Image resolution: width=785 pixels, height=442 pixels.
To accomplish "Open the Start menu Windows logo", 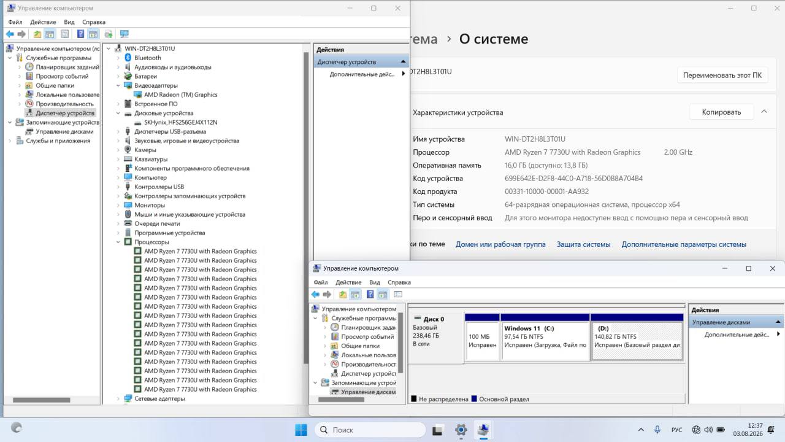I will tap(301, 430).
